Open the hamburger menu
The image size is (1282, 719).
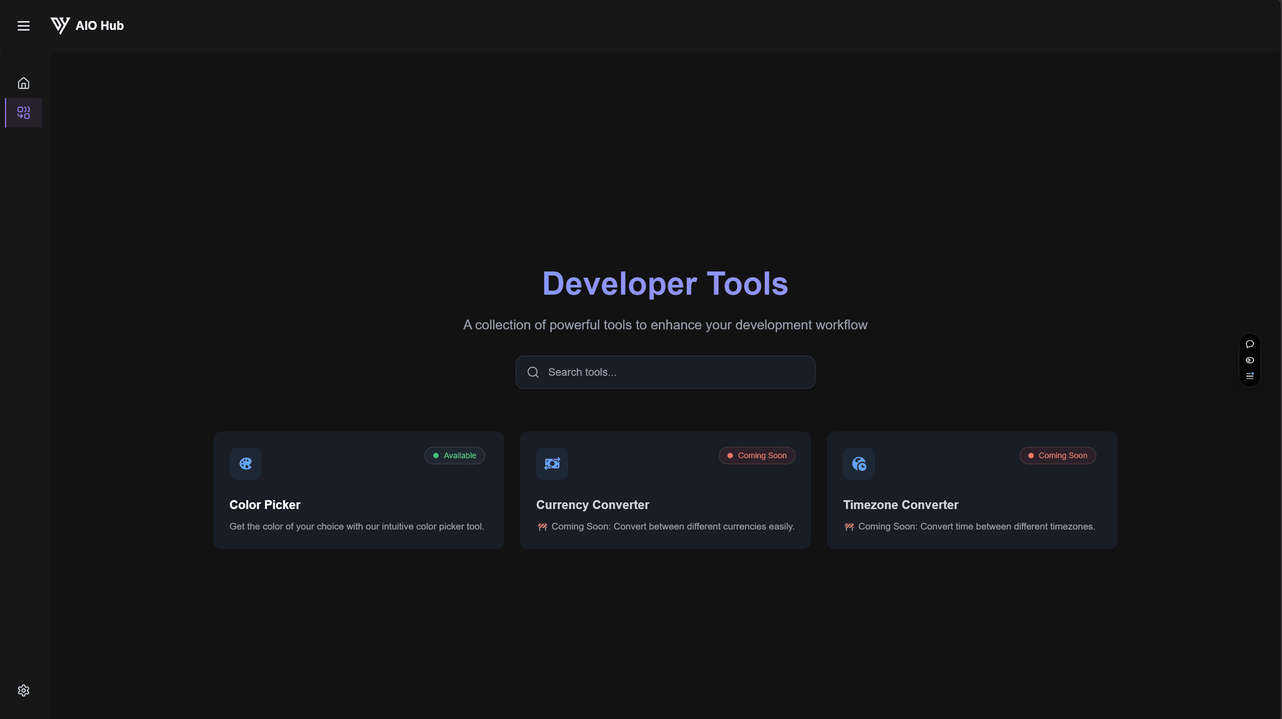click(x=23, y=26)
